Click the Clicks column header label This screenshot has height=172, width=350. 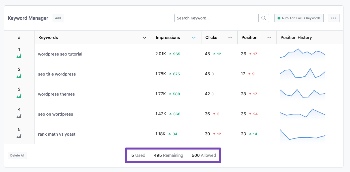click(211, 38)
